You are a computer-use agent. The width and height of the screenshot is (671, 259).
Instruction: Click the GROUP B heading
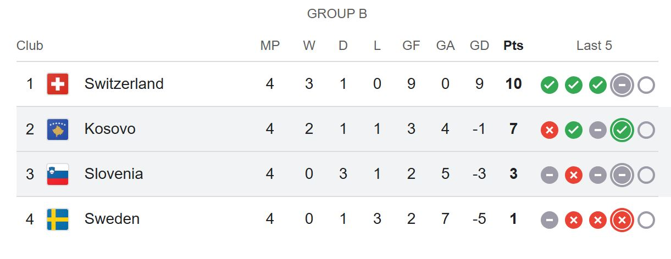337,14
